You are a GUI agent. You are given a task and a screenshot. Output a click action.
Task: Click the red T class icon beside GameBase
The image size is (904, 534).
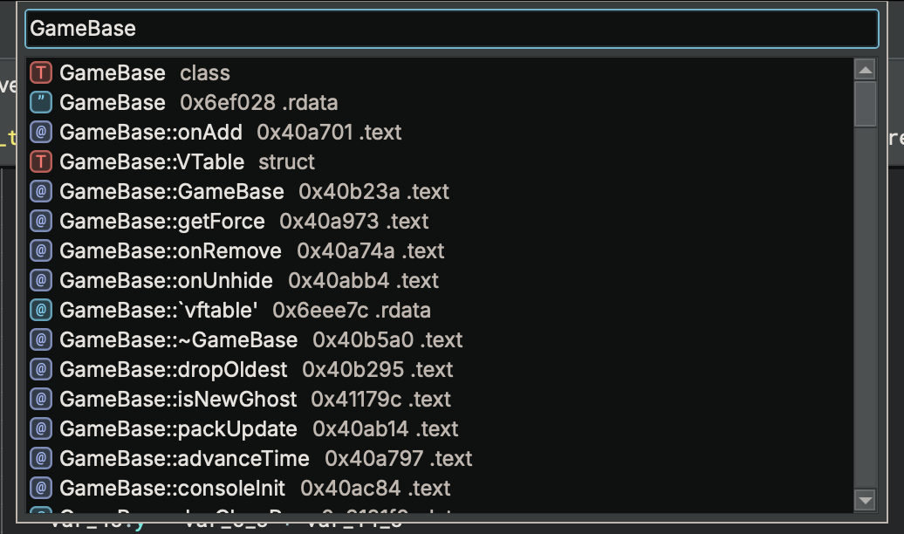tap(39, 73)
